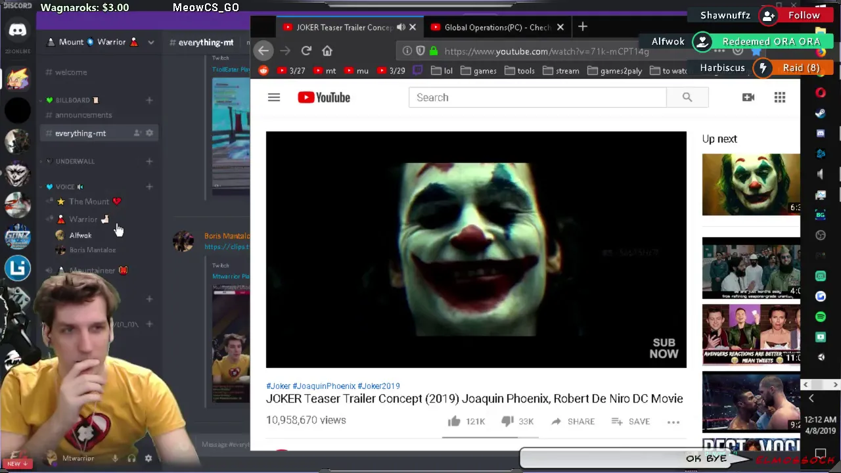Collapse the VOICE category
The width and height of the screenshot is (841, 473).
(x=64, y=187)
